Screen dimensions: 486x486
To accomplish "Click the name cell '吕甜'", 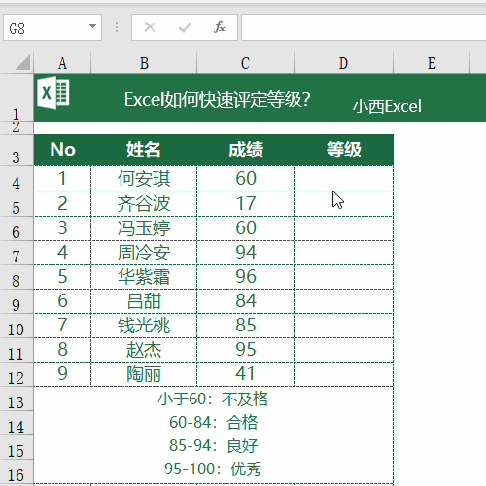I will coord(144,301).
